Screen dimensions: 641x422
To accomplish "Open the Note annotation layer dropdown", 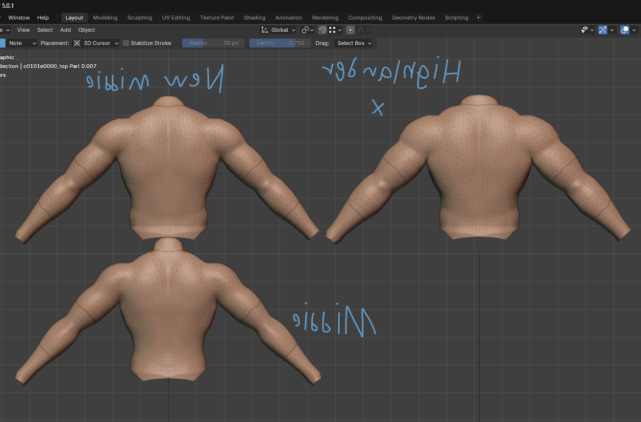I will pyautogui.click(x=22, y=43).
